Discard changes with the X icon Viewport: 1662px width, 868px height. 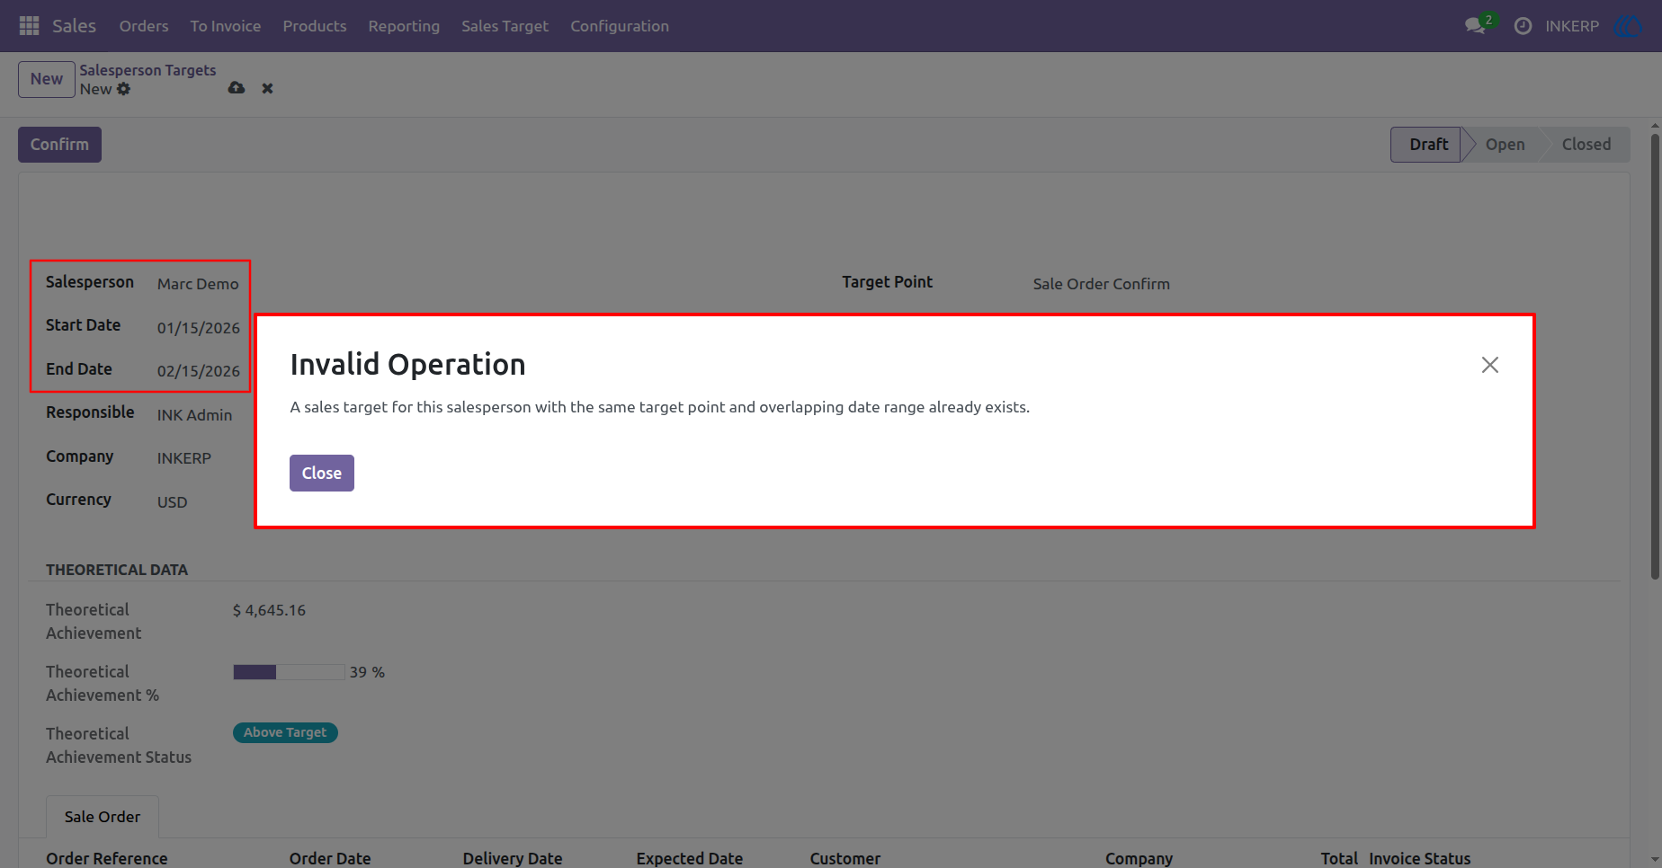pos(267,88)
